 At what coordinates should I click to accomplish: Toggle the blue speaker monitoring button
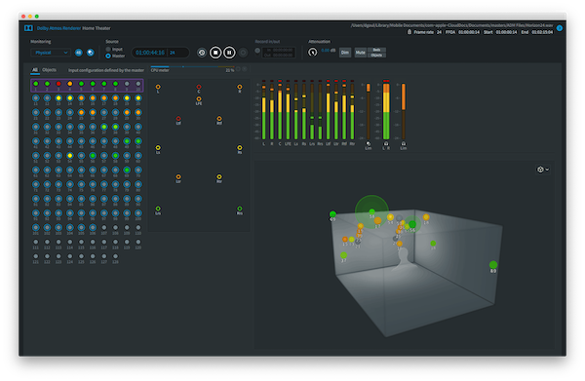[91, 53]
